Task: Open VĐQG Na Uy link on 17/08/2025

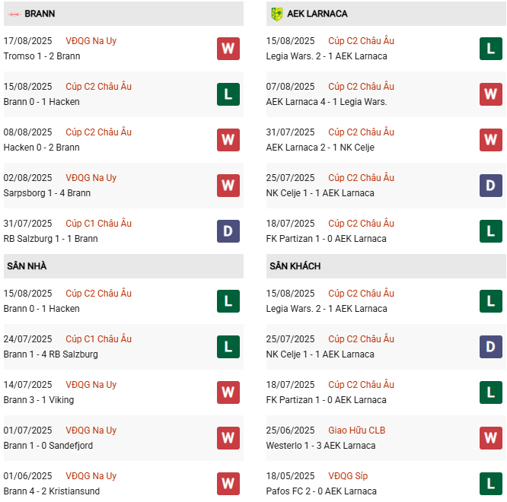Action: [91, 41]
